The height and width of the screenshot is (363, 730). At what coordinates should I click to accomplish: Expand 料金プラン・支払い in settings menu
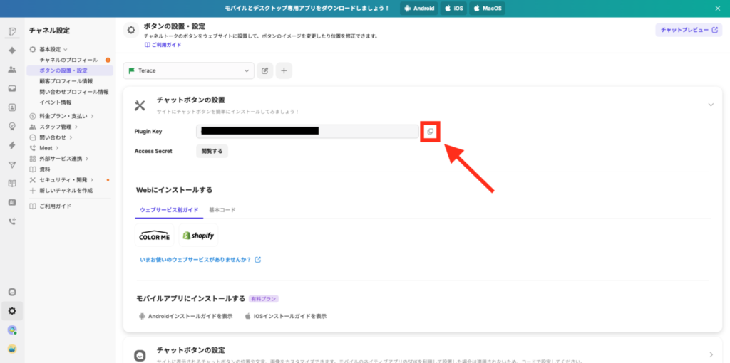click(65, 116)
